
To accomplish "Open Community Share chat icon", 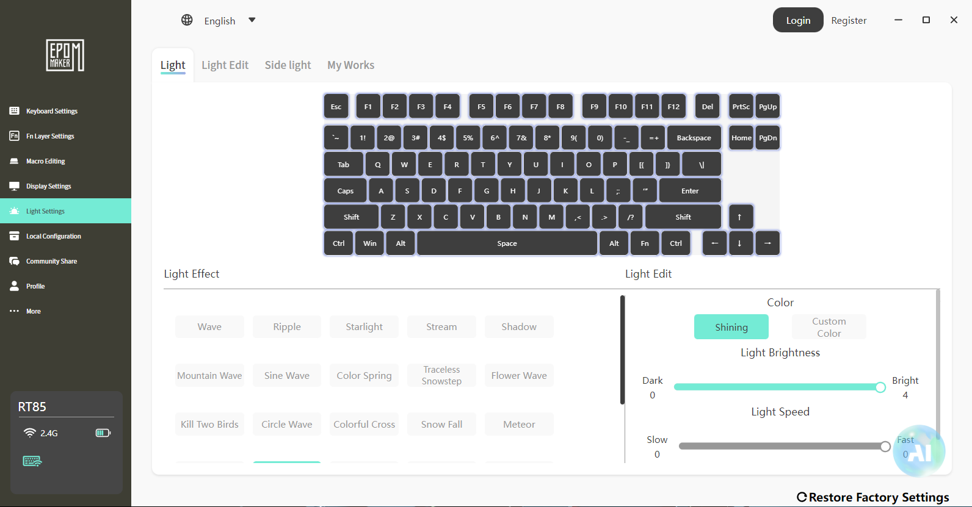I will (x=14, y=261).
